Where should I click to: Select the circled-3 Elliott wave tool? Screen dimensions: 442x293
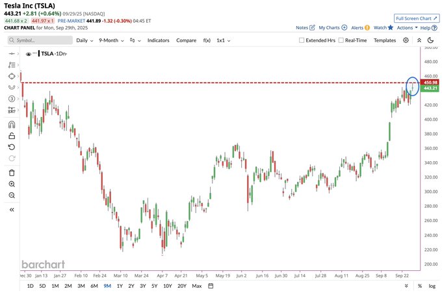[12, 99]
